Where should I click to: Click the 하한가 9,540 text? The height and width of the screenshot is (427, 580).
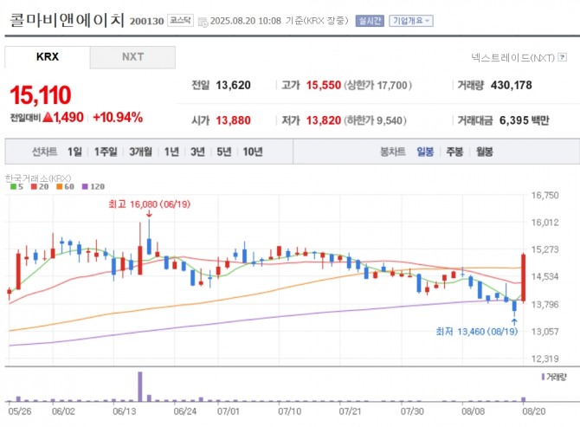point(375,120)
